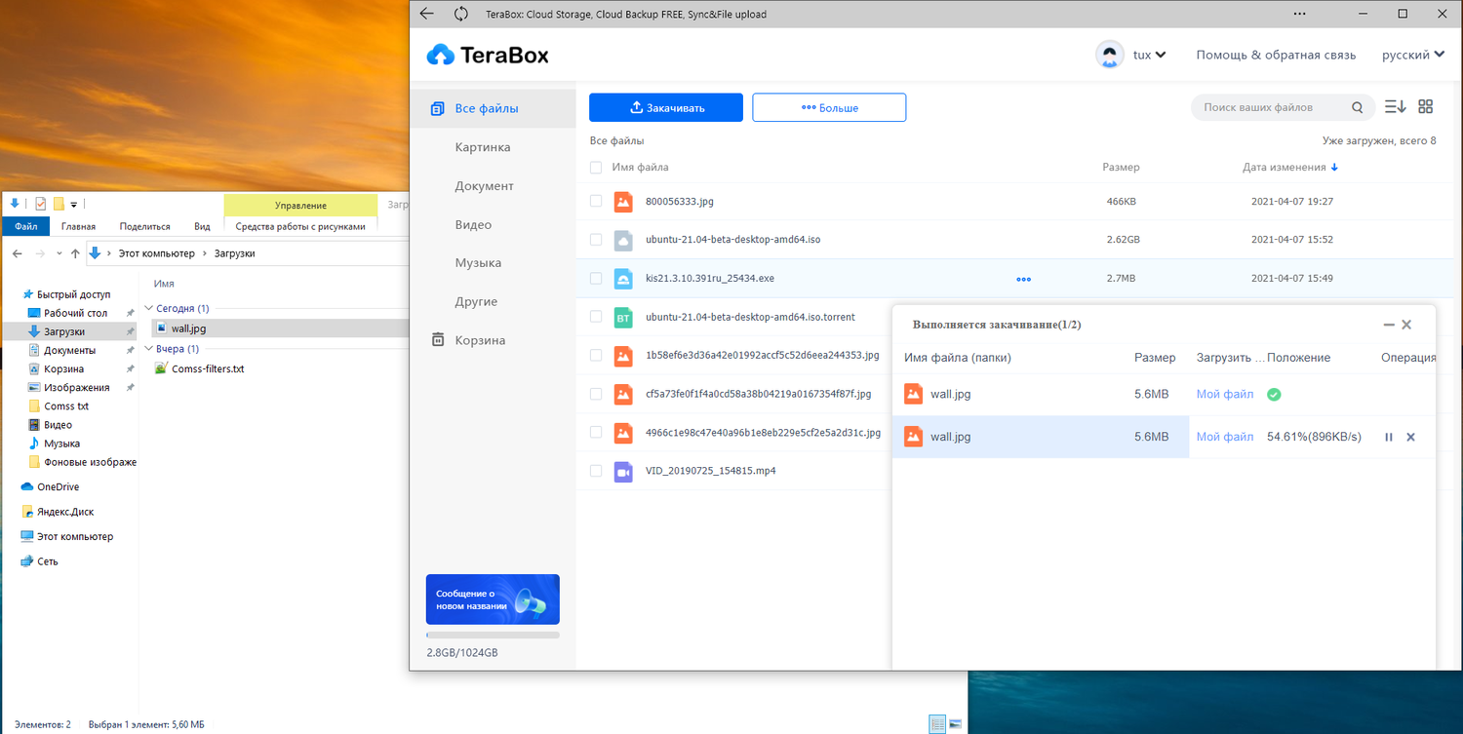
Task: Click the 2.8GB/1024GB storage usage bar
Action: [493, 635]
